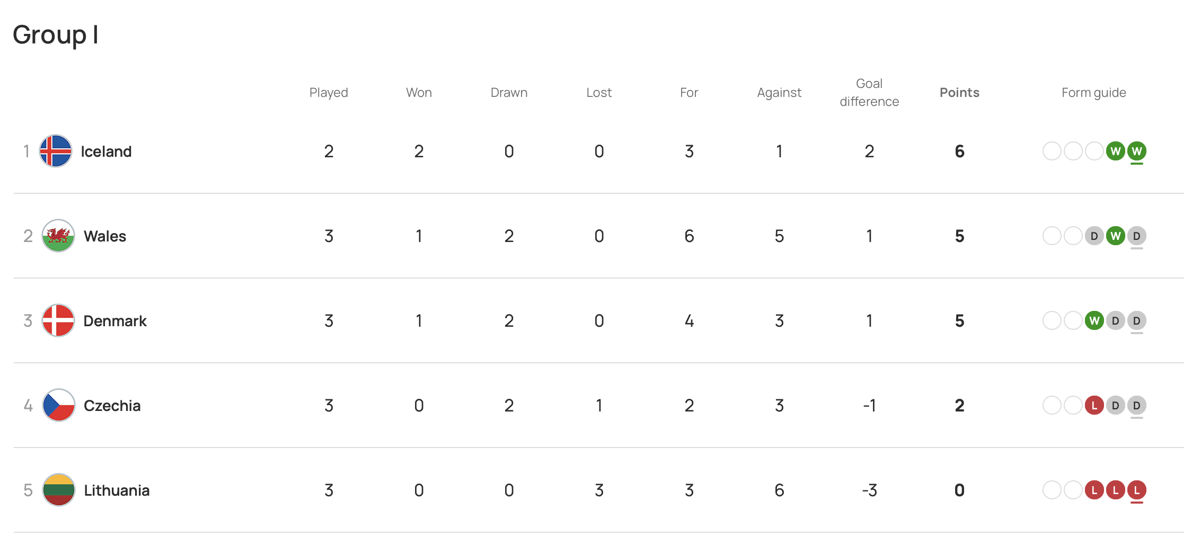Screen dimensions: 1201x555
Task: Click Denmark's green W form badge
Action: [x=1094, y=320]
